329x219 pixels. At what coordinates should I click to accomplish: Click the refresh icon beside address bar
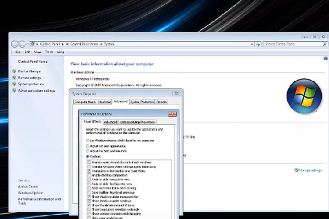258,44
